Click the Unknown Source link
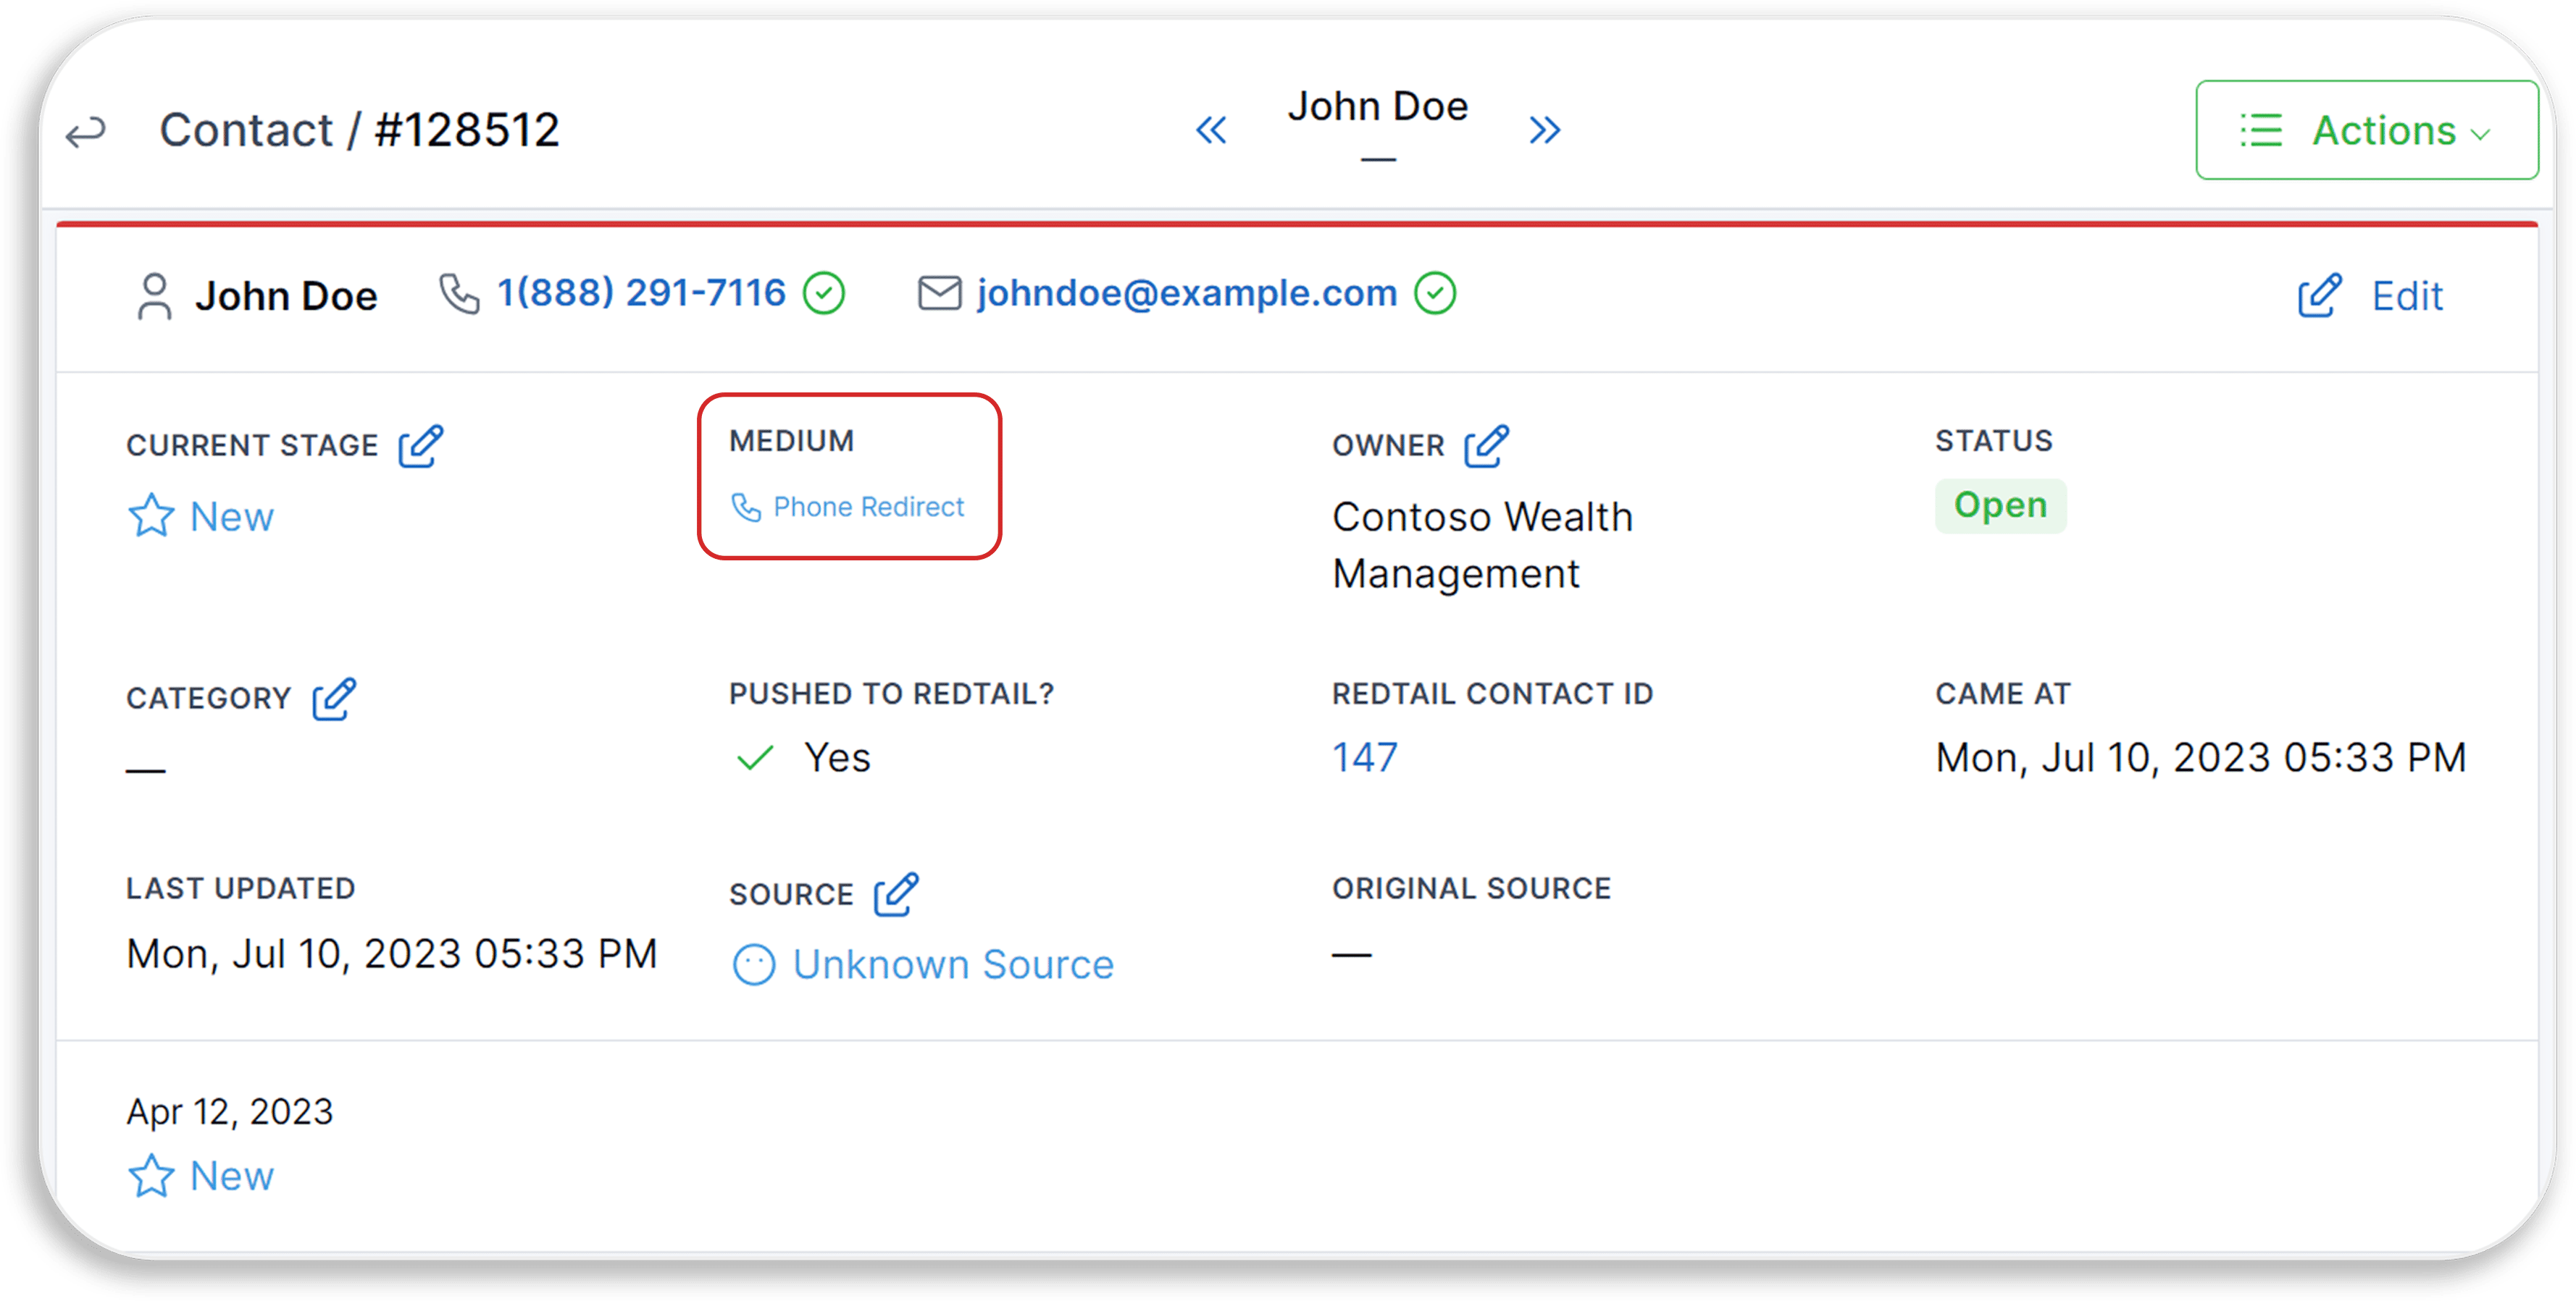The width and height of the screenshot is (2576, 1301). (x=952, y=965)
